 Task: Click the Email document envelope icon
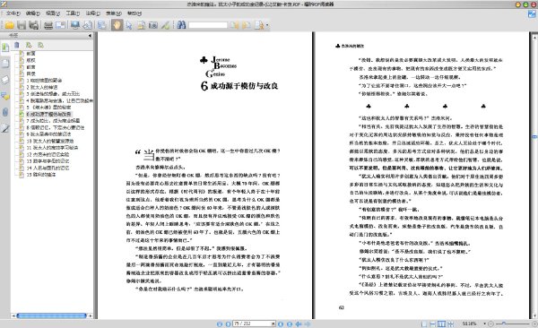coord(61,25)
